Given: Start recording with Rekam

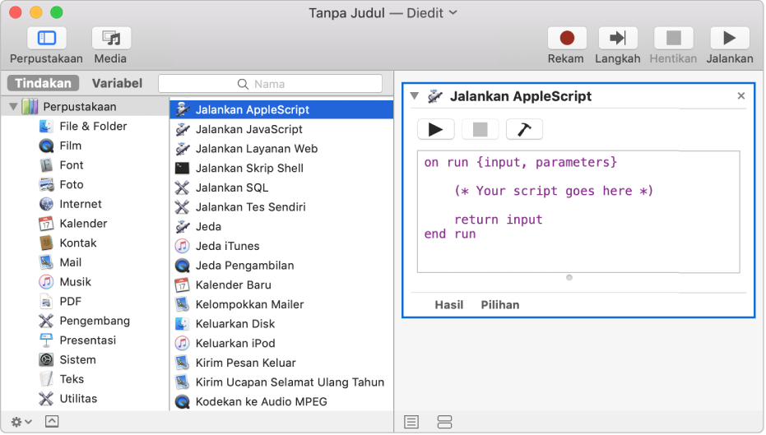Looking at the screenshot, I should (567, 38).
